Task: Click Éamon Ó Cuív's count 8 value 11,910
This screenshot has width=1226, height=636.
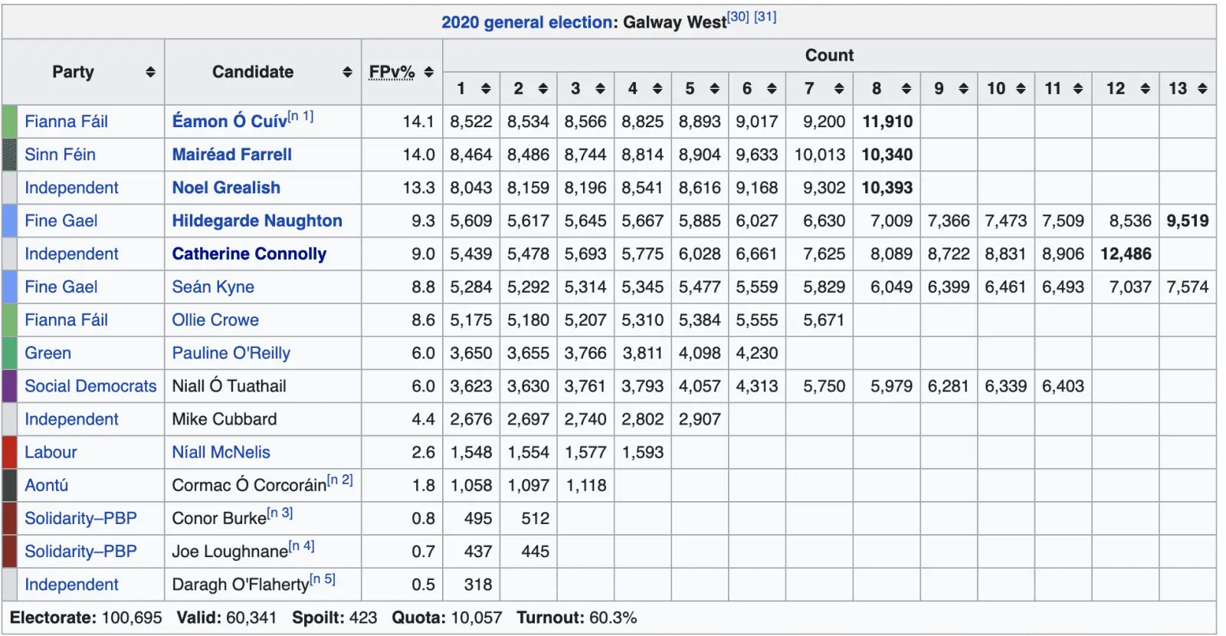Action: click(887, 121)
